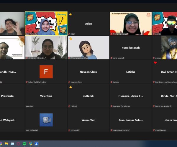Select Susi Wulandari's highlighted video tile

pos(46,24)
